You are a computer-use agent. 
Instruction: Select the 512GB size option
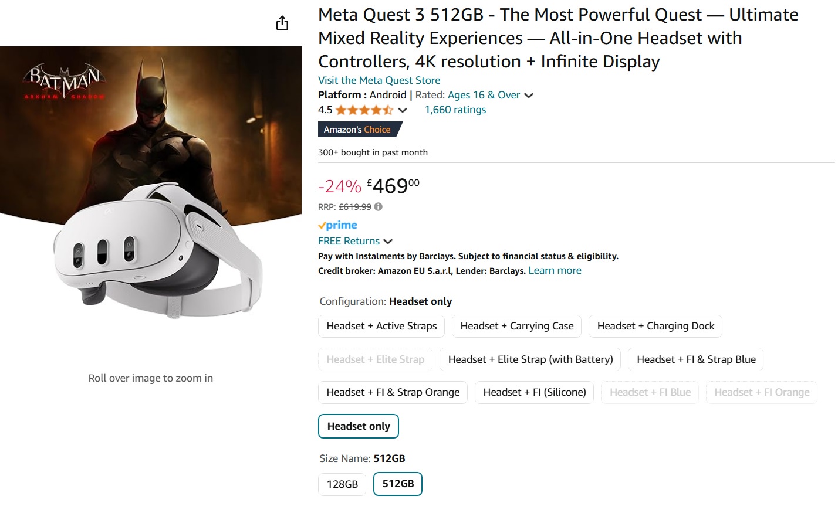(x=398, y=484)
